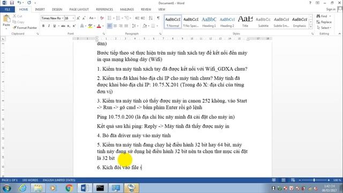Click the zoom in plus button

pos(329,180)
